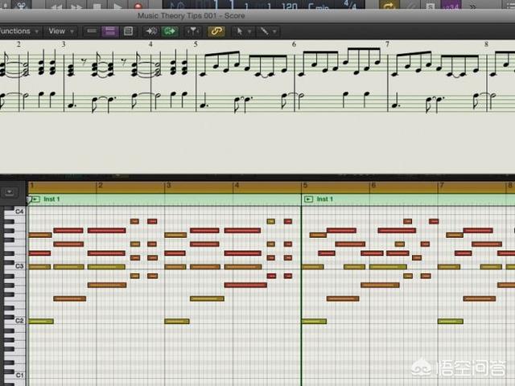515x386 pixels.
Task: Click the catch playhead filter icon
Action: click(192, 31)
